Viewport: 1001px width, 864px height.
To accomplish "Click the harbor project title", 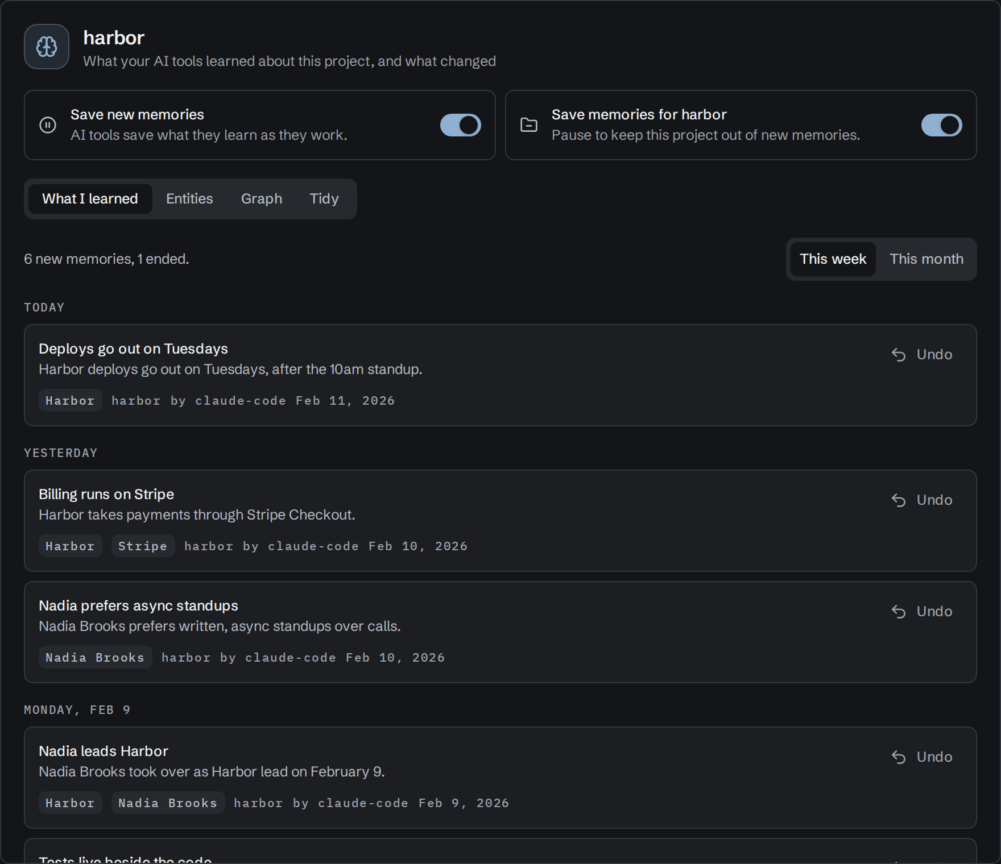I will (x=114, y=38).
